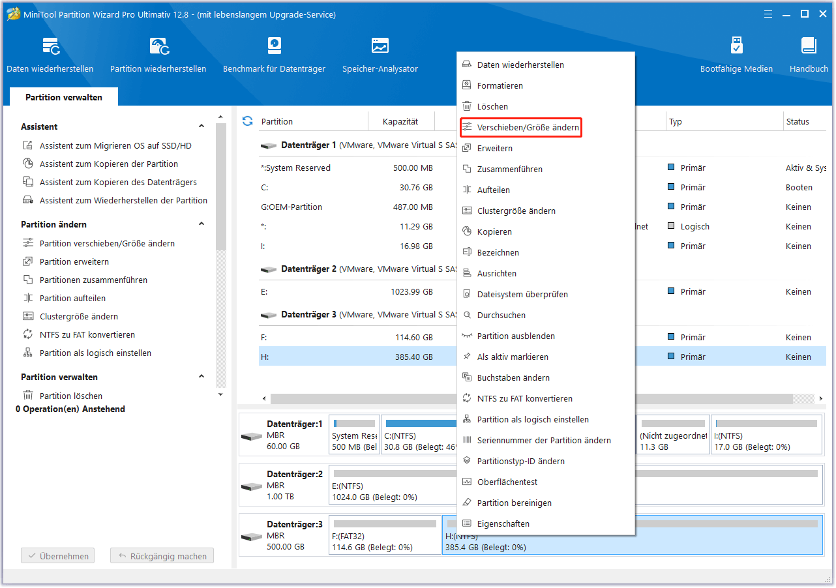This screenshot has width=836, height=588.
Task: Select Datenträger:2 in the disk map
Action: pyautogui.click(x=283, y=485)
